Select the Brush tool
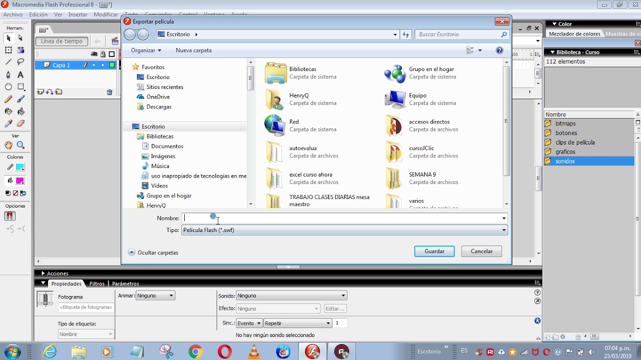Image resolution: width=641 pixels, height=360 pixels. coord(21,99)
